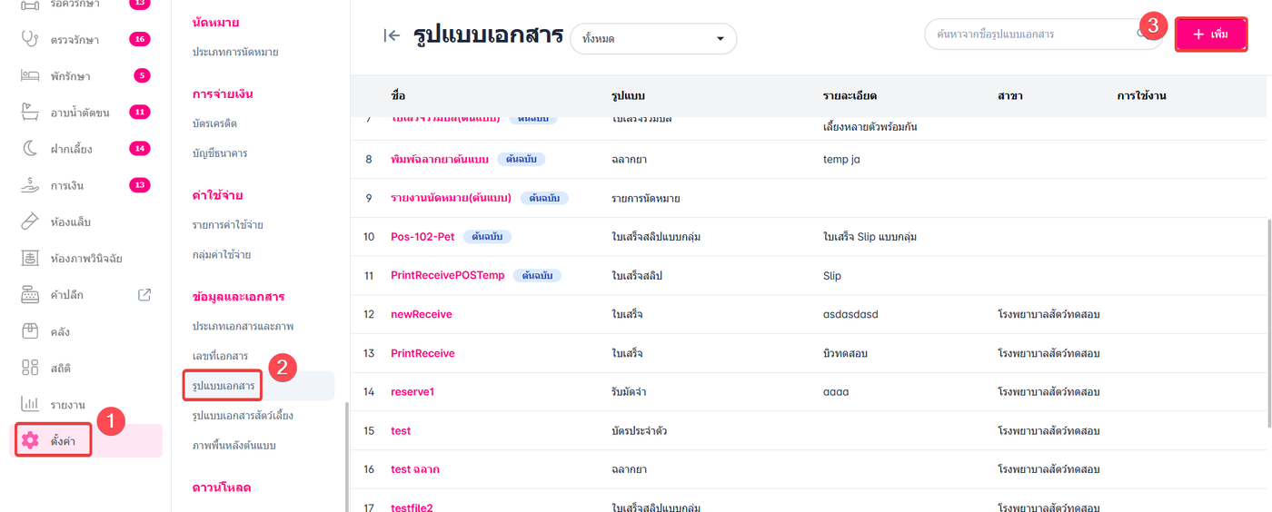Open the box icon for คลัง
This screenshot has height=512, width=1272.
[x=30, y=331]
